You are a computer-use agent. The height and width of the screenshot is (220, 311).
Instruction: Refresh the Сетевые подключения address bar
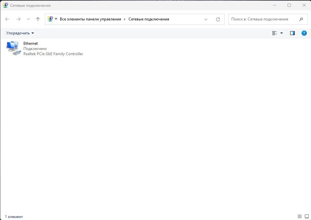(218, 19)
